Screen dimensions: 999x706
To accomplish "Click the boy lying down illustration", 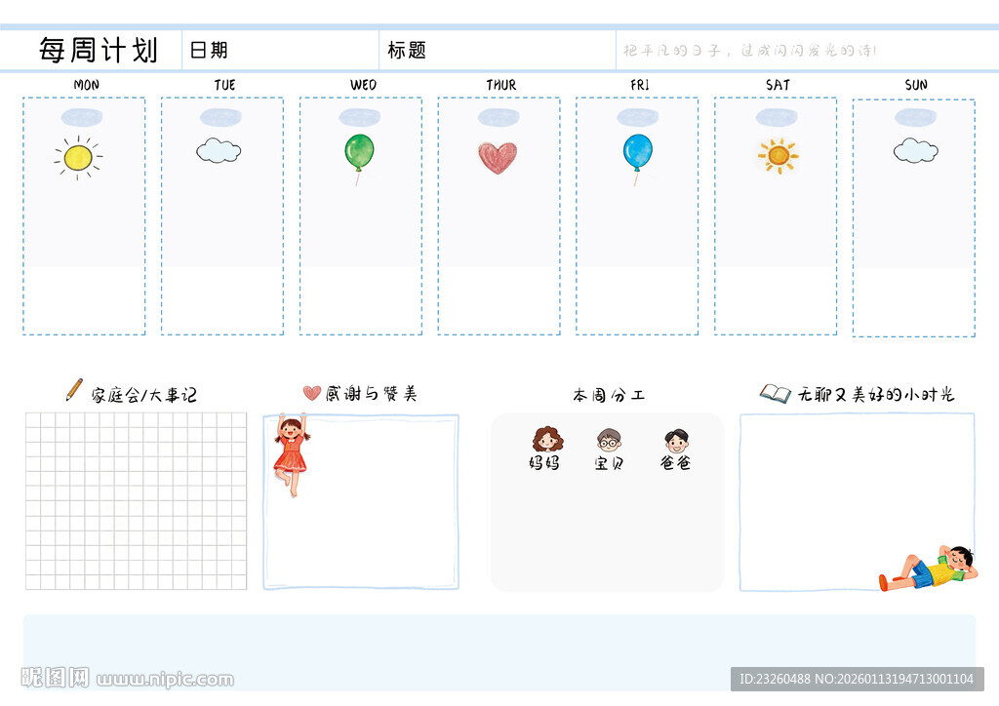I will (929, 568).
